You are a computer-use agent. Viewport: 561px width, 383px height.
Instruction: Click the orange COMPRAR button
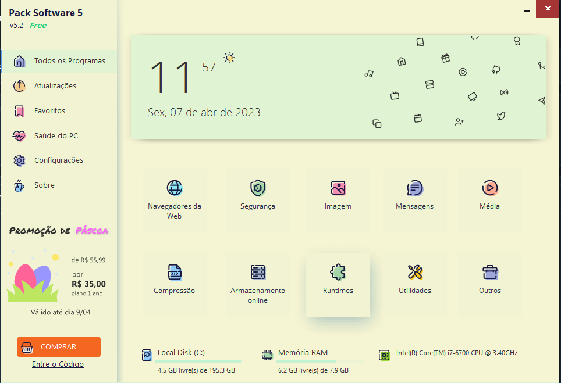point(59,347)
